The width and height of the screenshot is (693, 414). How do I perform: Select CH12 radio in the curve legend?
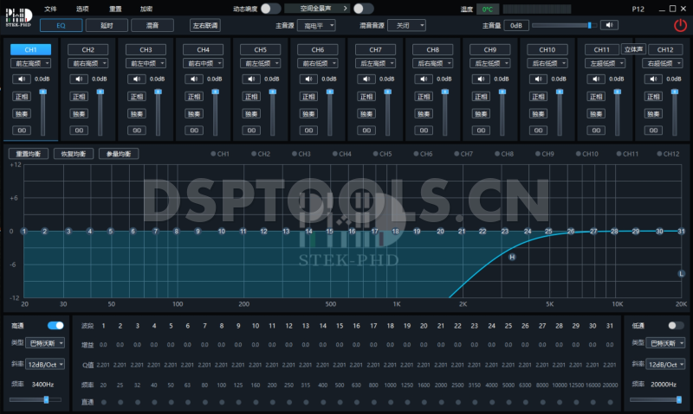[659, 154]
